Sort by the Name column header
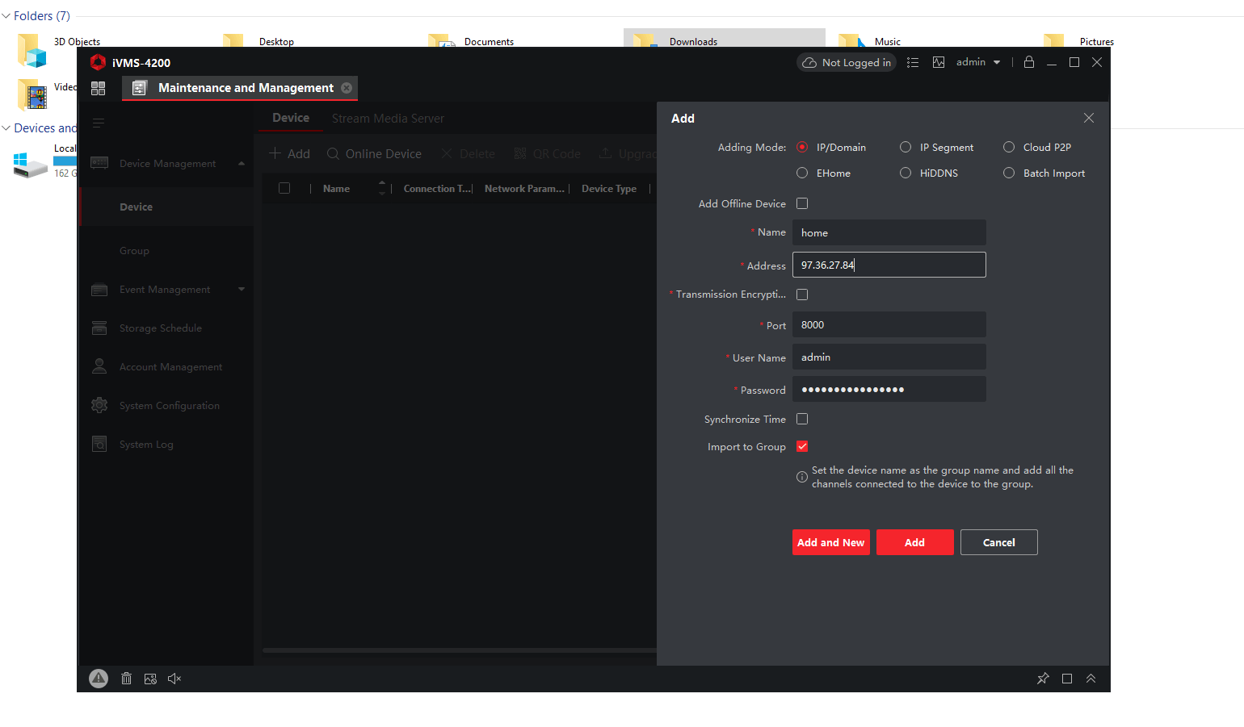 (336, 189)
